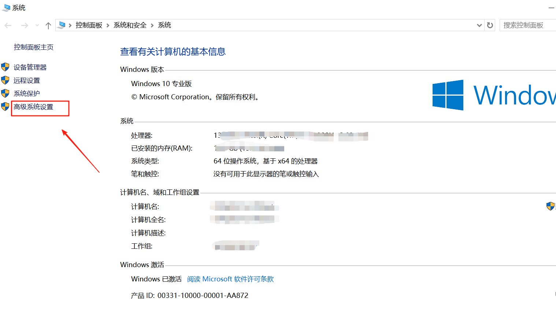Select the 控制面板 breadcrumb
Viewport: 556px width, 310px height.
[89, 25]
